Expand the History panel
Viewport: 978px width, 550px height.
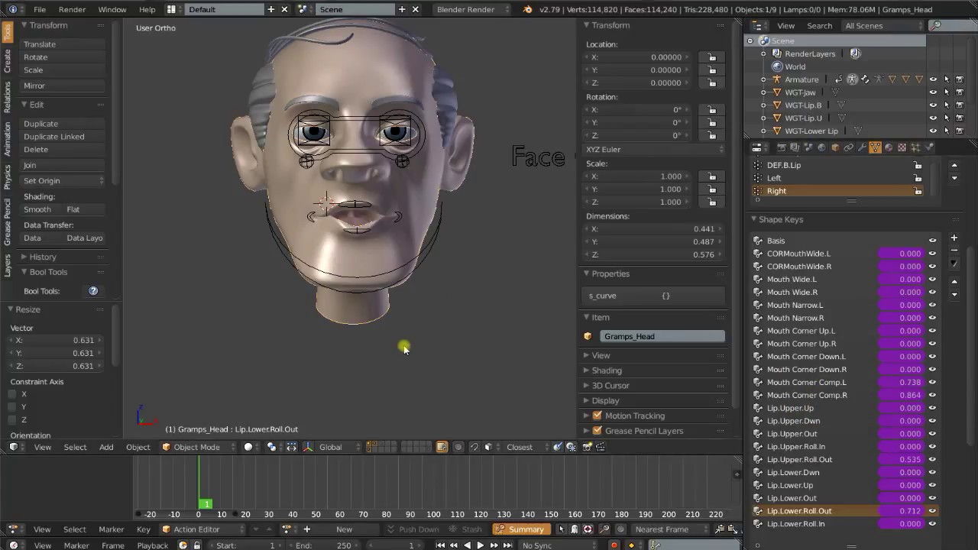(x=43, y=257)
